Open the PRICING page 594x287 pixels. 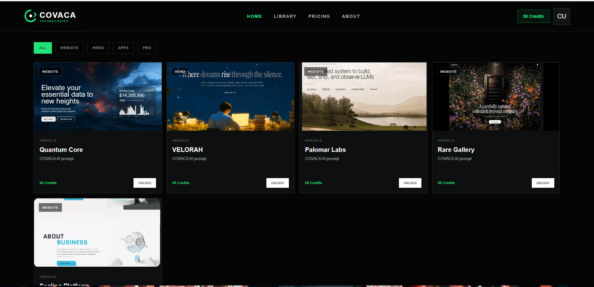pyautogui.click(x=319, y=16)
